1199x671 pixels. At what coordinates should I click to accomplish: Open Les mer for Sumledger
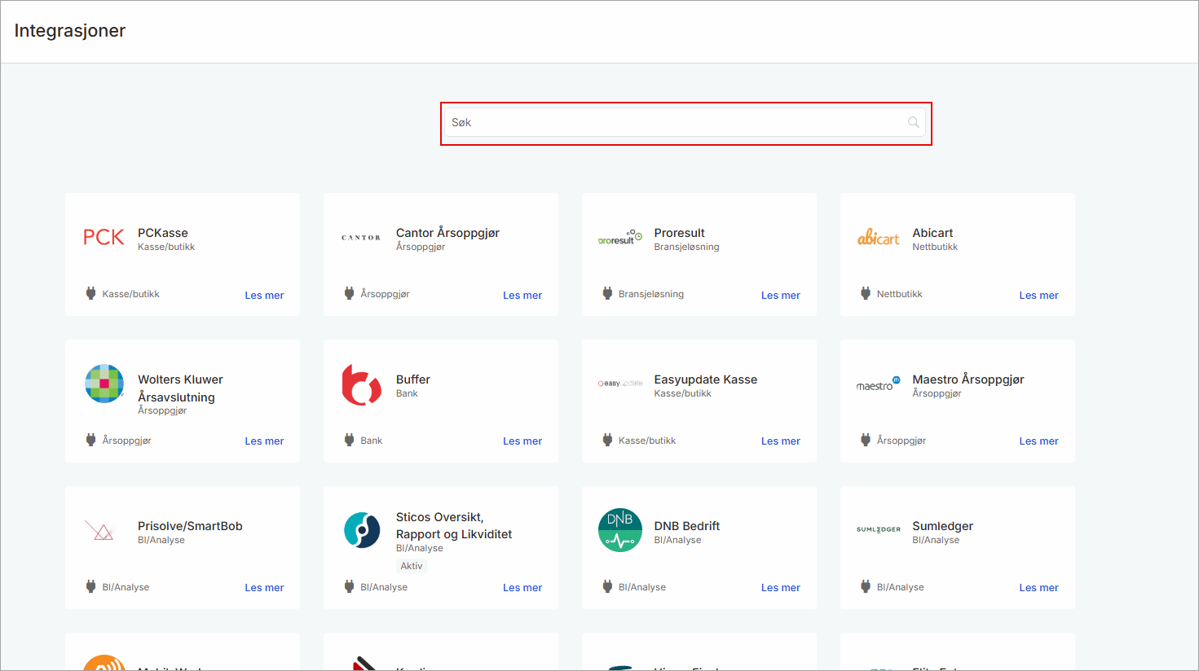pyautogui.click(x=1038, y=588)
